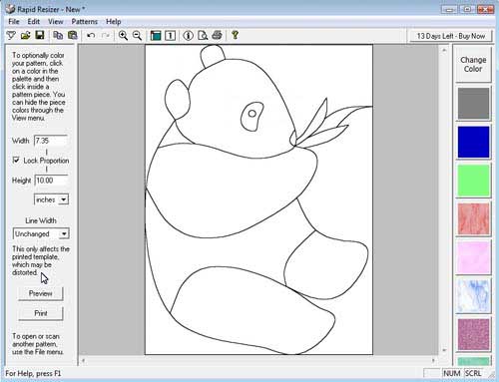Screen dimensions: 499x382
Task: Click the fit-to-window view icon
Action: (x=156, y=35)
